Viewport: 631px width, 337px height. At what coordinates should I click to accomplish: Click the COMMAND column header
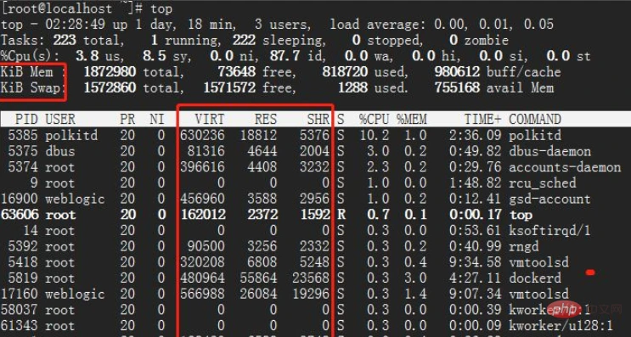coord(535,119)
